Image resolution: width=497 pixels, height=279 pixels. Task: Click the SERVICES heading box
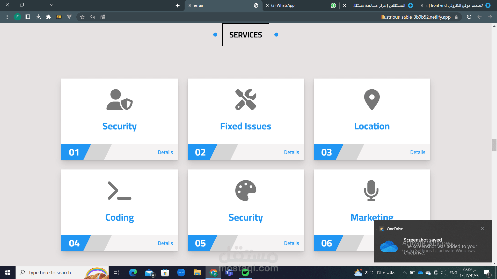[x=246, y=35]
